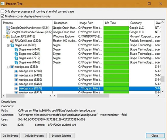Screen dimensions: 167x140
Task: Click the GoogleCrashHandler64.exe (6132) icon
Action: (8, 32)
